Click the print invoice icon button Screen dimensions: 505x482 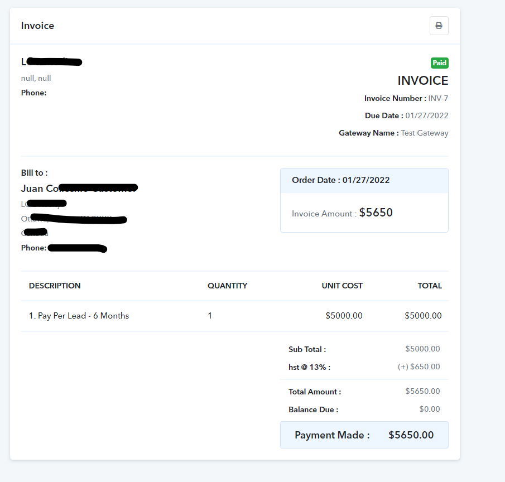(439, 26)
